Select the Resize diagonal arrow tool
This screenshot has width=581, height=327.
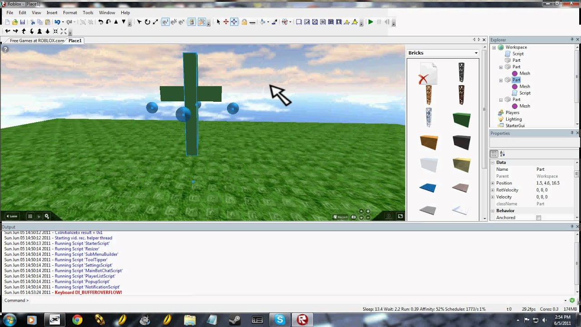(x=156, y=22)
